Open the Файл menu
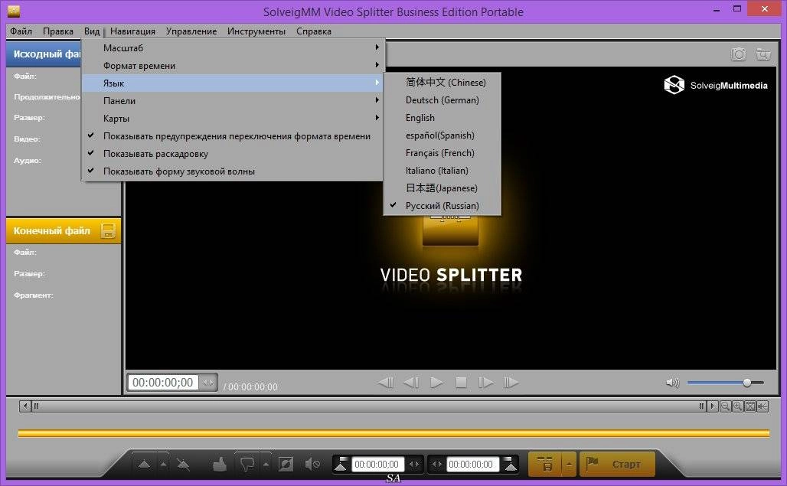The width and height of the screenshot is (787, 486). [21, 31]
